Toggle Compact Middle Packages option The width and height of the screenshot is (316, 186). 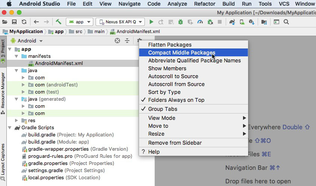(x=193, y=53)
